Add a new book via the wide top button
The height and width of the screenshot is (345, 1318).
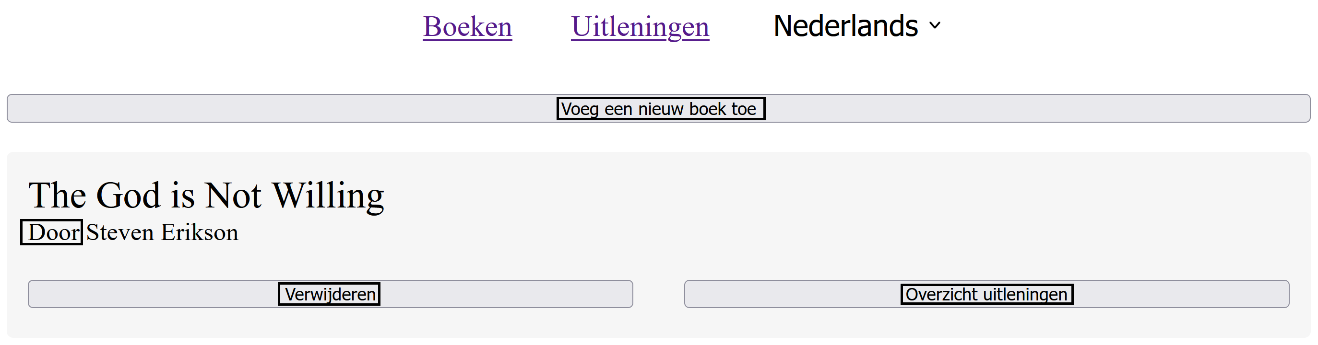click(658, 108)
